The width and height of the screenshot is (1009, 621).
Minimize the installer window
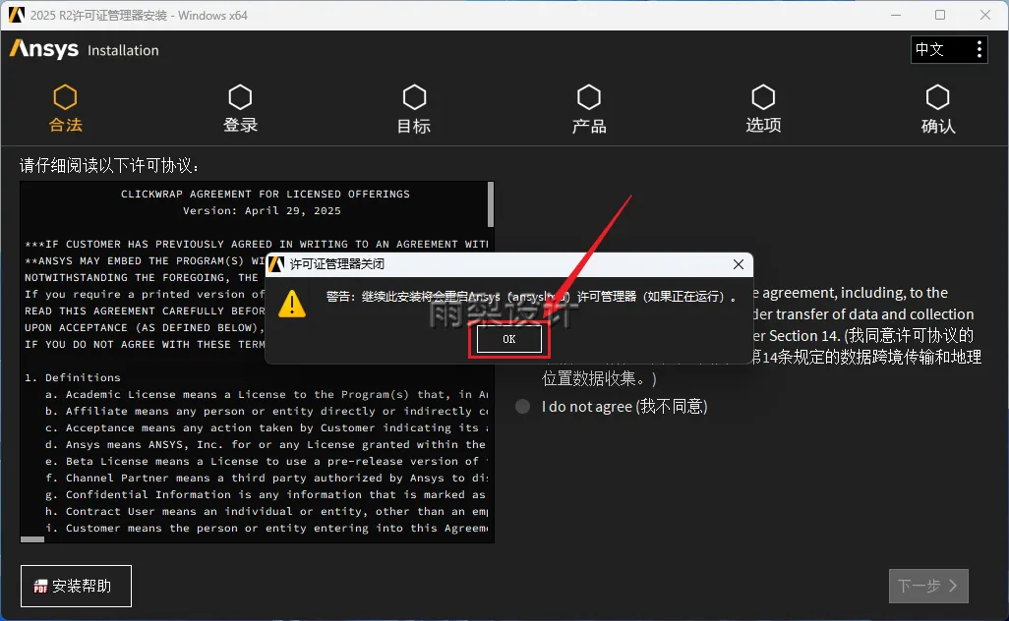pyautogui.click(x=895, y=15)
